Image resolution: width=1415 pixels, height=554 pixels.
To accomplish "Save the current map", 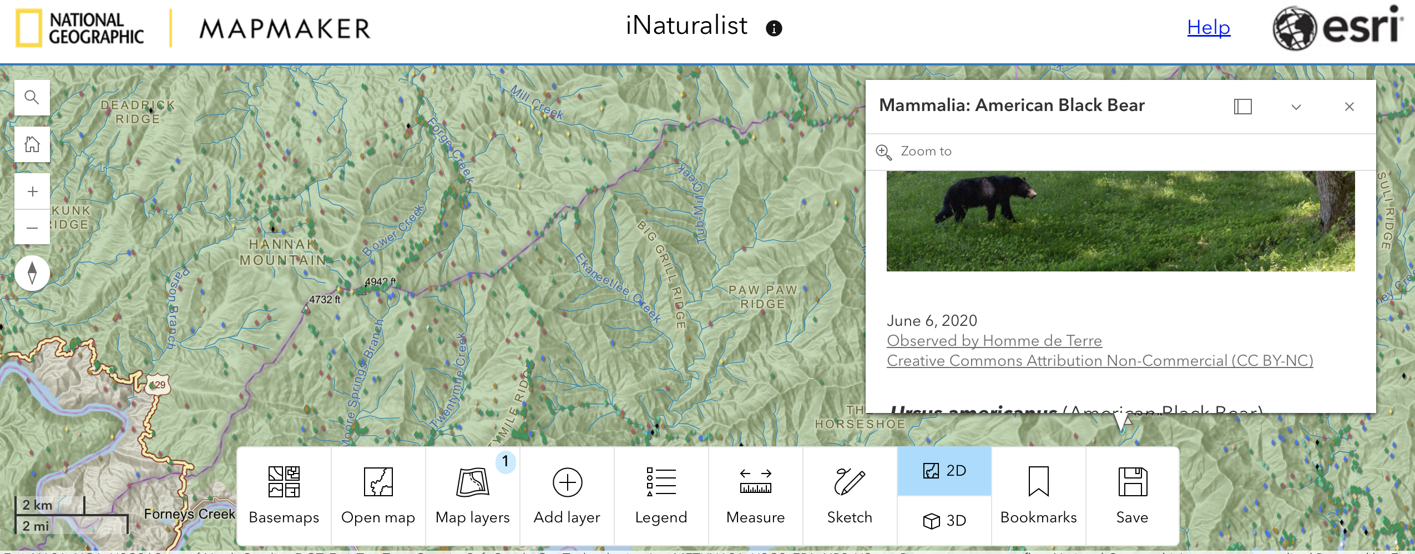I will click(1133, 496).
